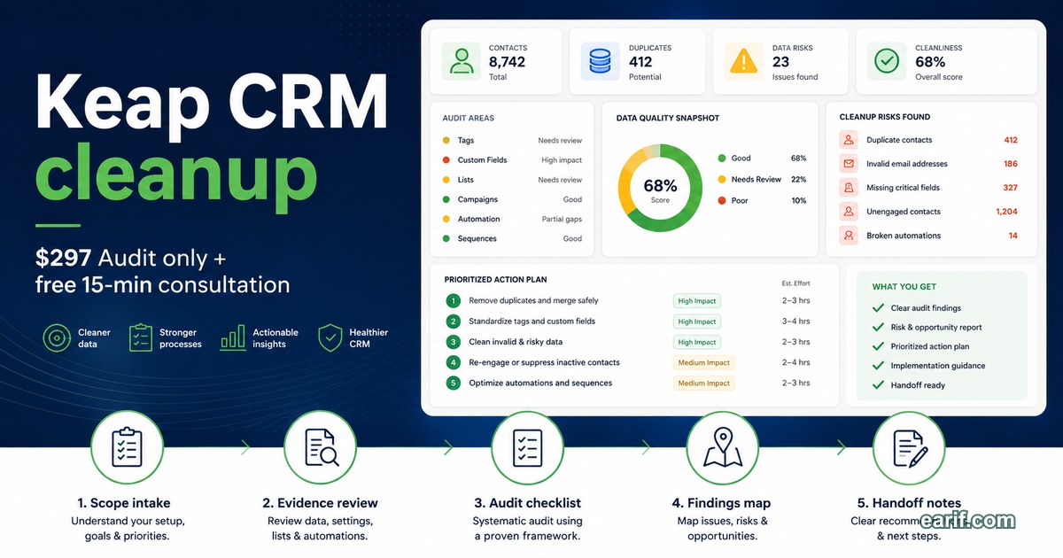Click the Cleaner data target icon
This screenshot has width=1063, height=558.
tap(57, 337)
